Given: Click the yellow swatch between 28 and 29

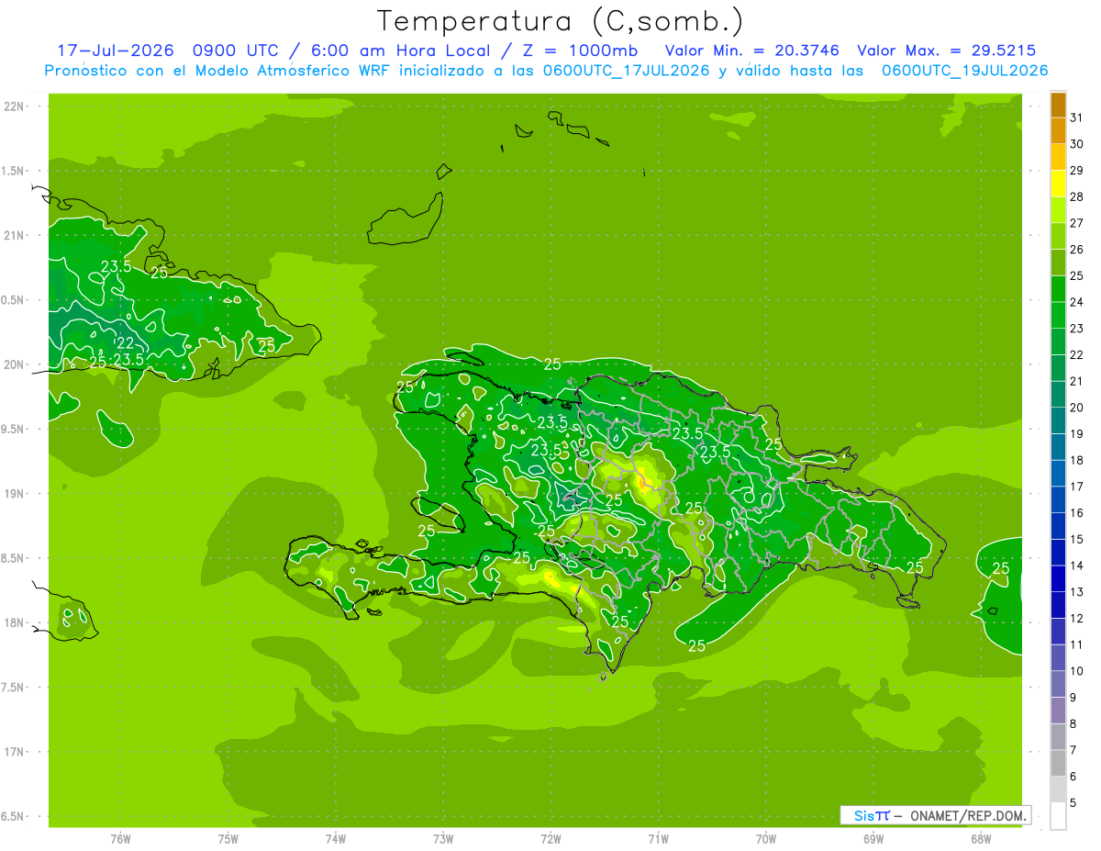Looking at the screenshot, I should coord(1058,184).
